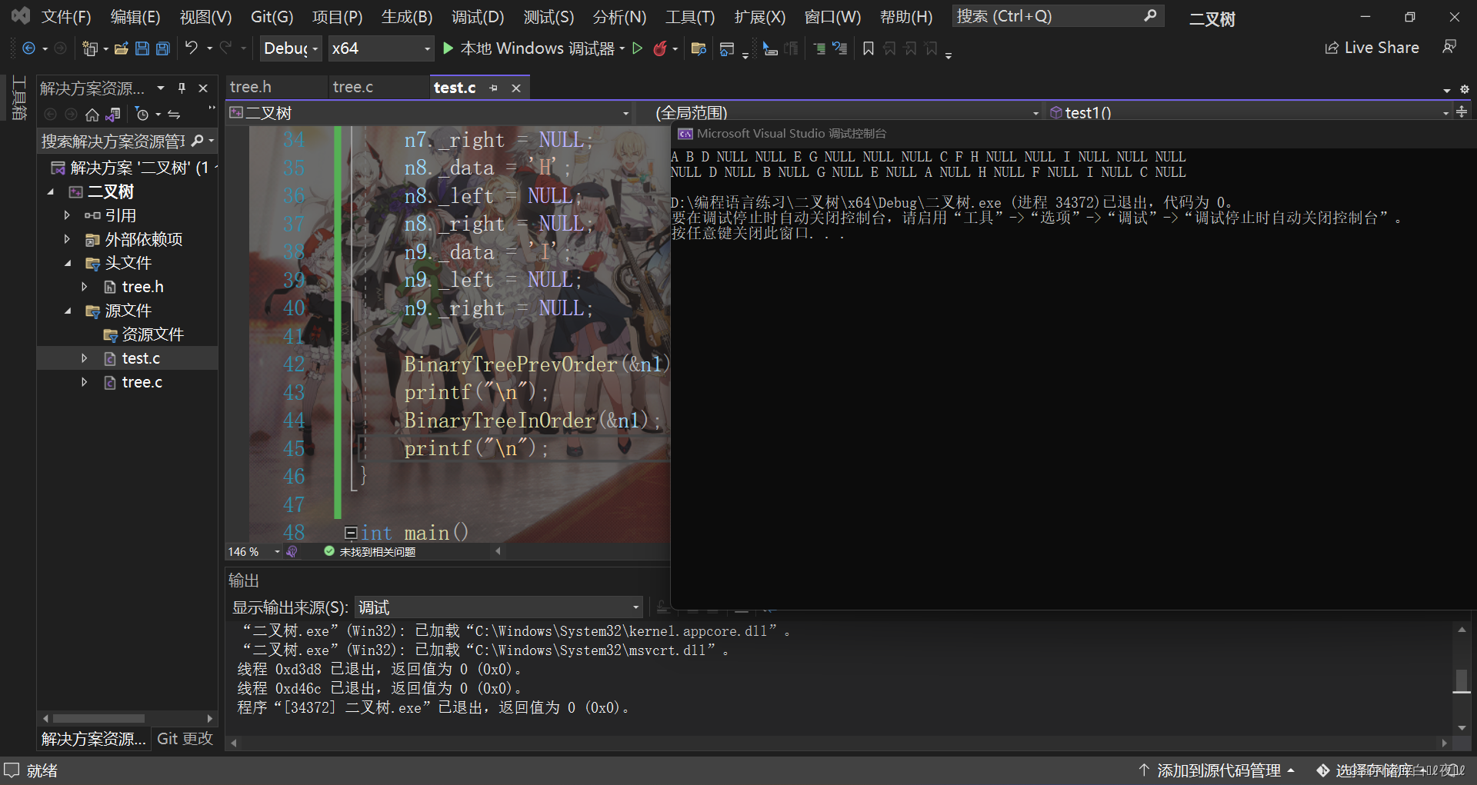Collapse the main() function outline box
Viewport: 1477px width, 785px height.
(x=351, y=532)
